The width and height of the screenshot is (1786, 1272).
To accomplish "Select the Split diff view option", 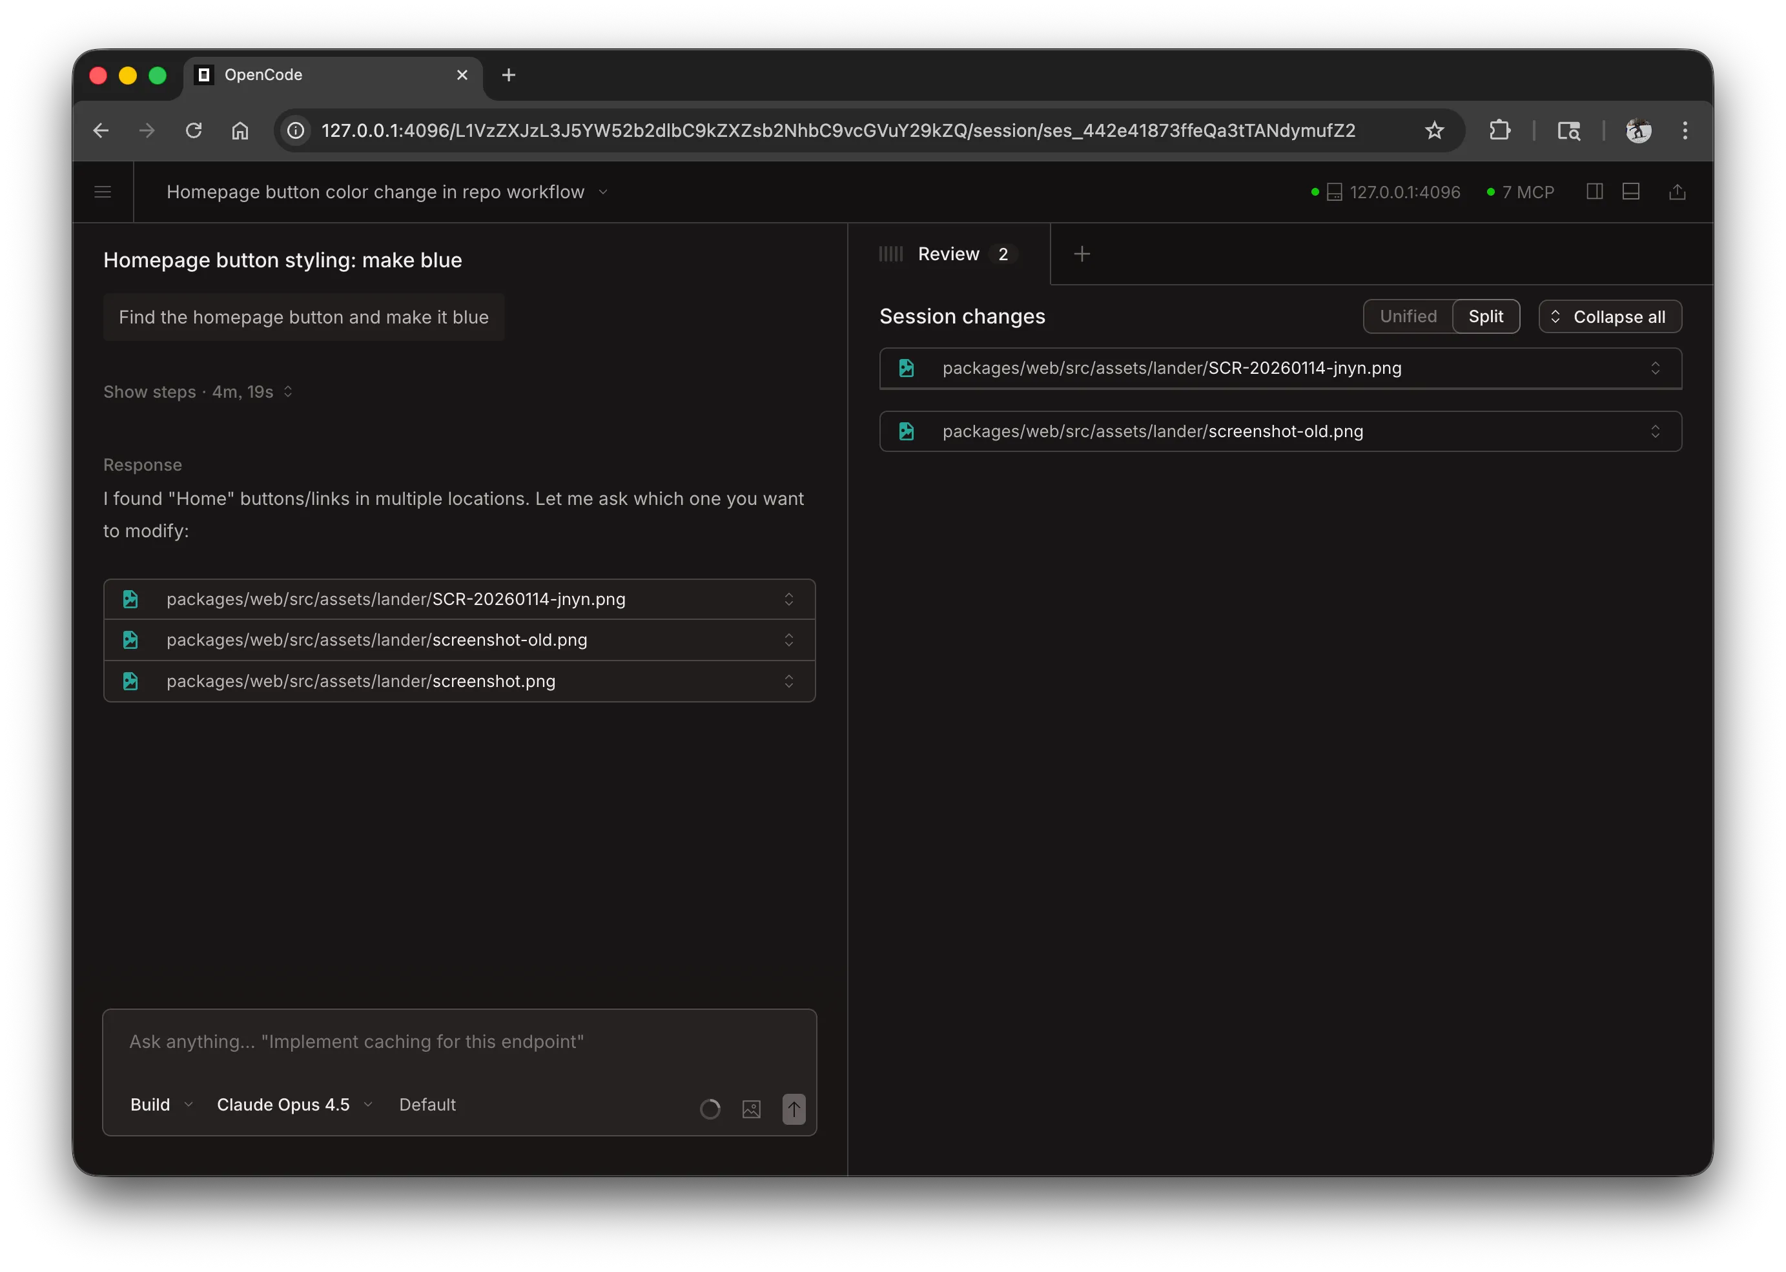I will (x=1486, y=316).
